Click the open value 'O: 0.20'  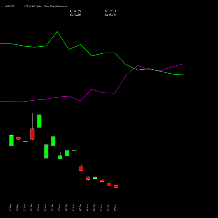coord(75,15)
